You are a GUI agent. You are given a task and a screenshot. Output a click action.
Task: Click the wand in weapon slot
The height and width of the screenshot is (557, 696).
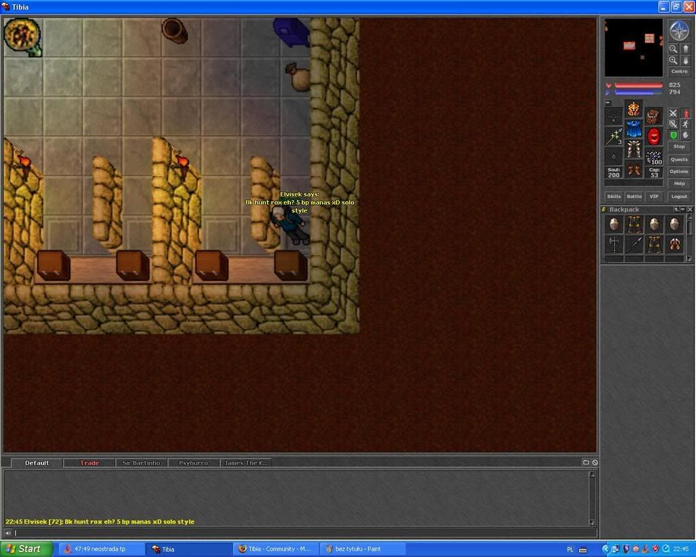[614, 137]
